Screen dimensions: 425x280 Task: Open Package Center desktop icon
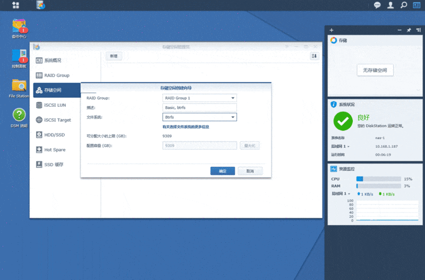click(19, 29)
